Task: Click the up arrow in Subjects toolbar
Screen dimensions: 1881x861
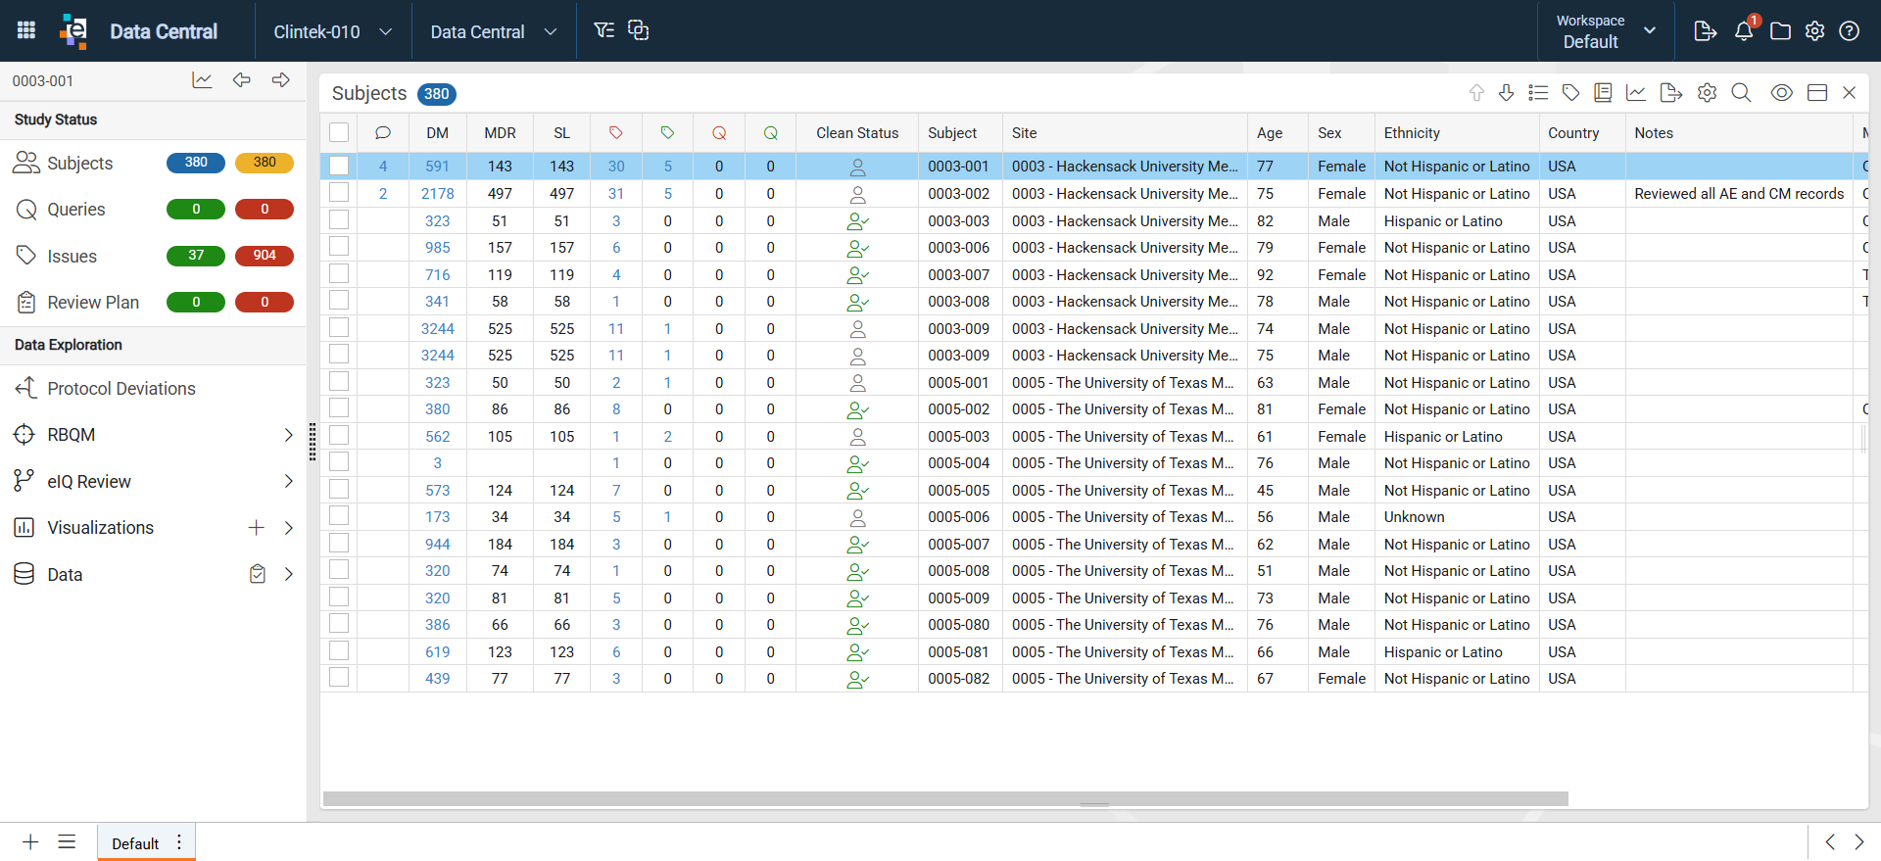Action: tap(1476, 93)
